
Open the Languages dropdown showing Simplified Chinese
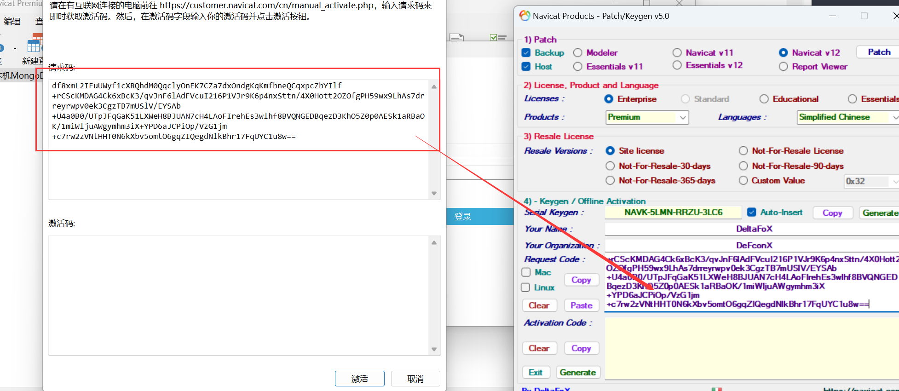[848, 117]
